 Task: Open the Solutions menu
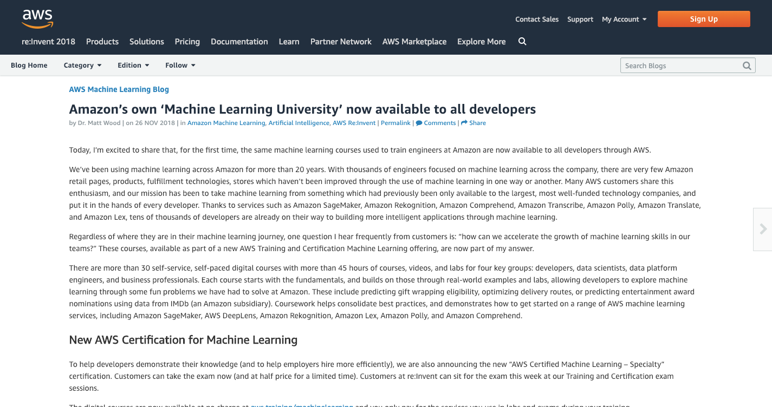147,42
